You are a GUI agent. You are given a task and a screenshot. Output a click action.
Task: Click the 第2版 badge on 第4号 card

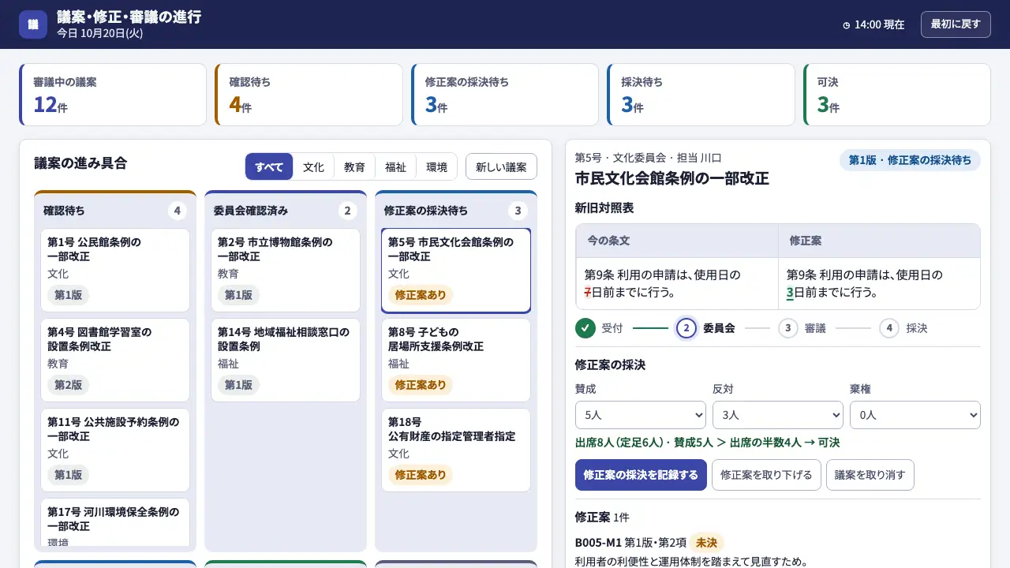click(x=68, y=385)
